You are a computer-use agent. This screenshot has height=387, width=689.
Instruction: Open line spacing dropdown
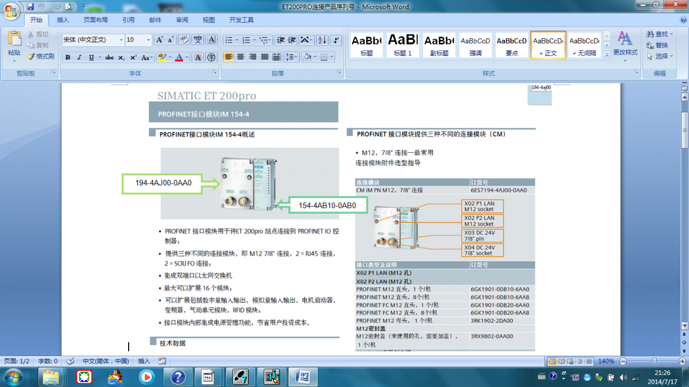(292, 57)
